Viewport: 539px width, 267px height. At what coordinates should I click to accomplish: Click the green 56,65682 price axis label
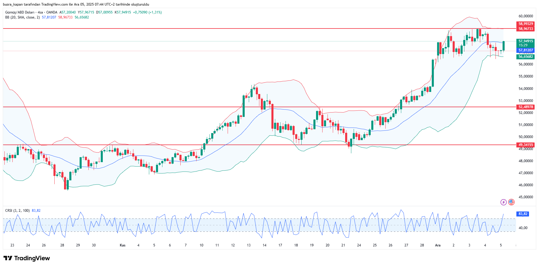[525, 57]
